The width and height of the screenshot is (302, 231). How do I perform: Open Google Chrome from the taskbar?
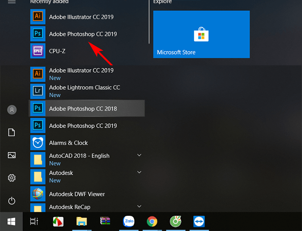(x=152, y=221)
